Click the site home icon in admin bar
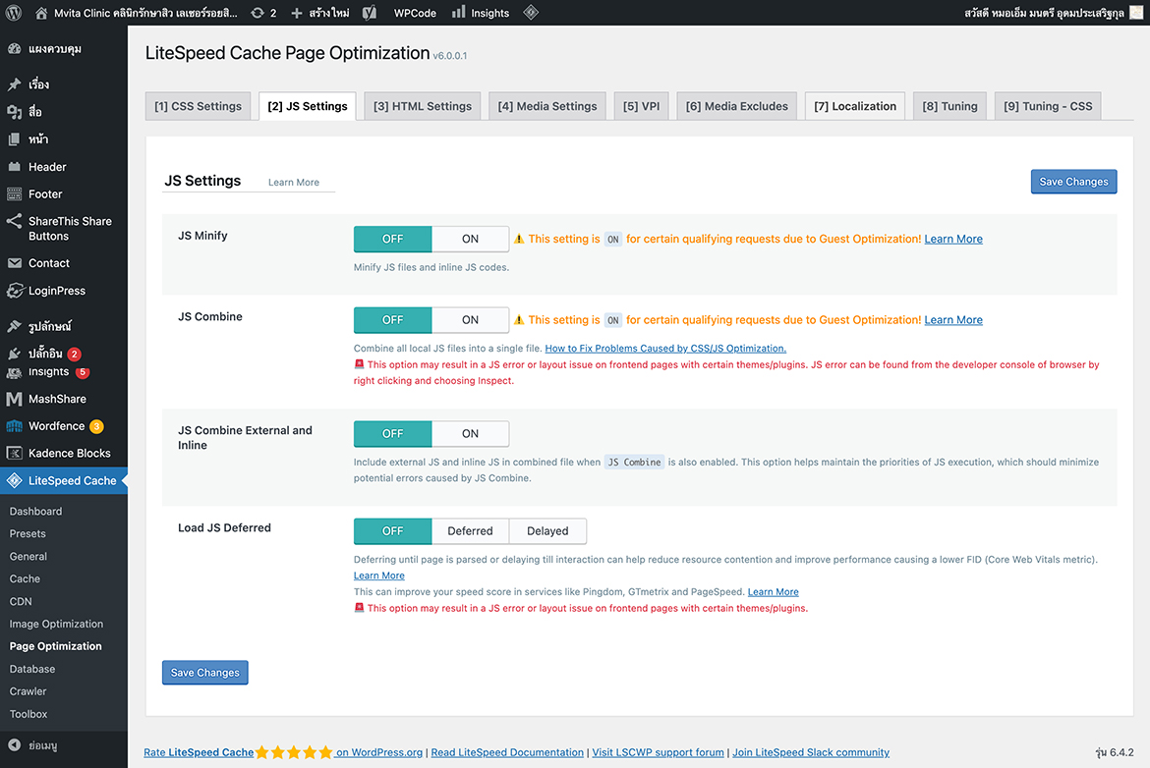 (42, 13)
